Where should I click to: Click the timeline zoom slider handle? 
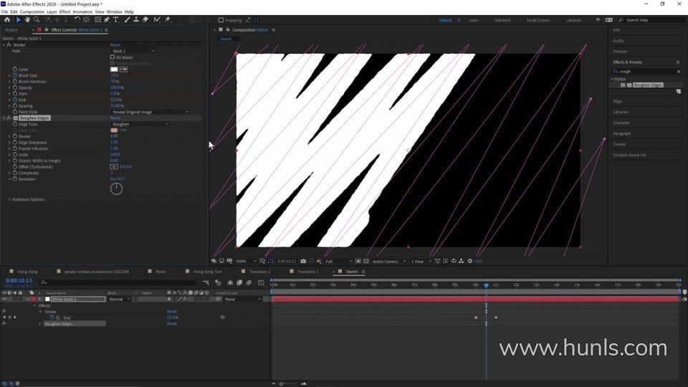coord(281,384)
